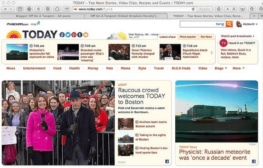The image size is (263, 168).
Task: Open 'Finding Boston's die-hard sports fans'
Action: [x=152, y=150]
